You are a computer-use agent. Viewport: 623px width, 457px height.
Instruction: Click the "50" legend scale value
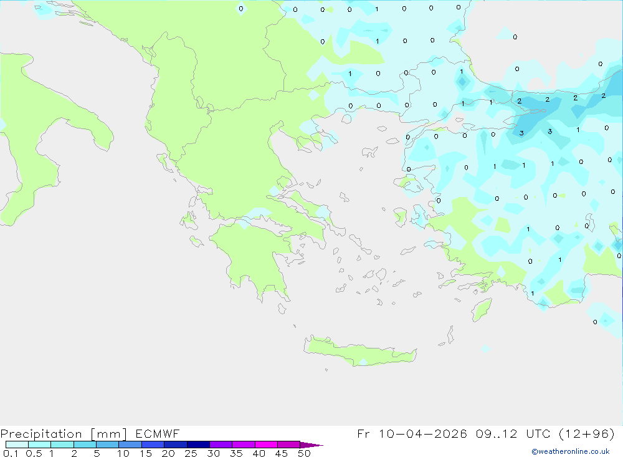(304, 453)
